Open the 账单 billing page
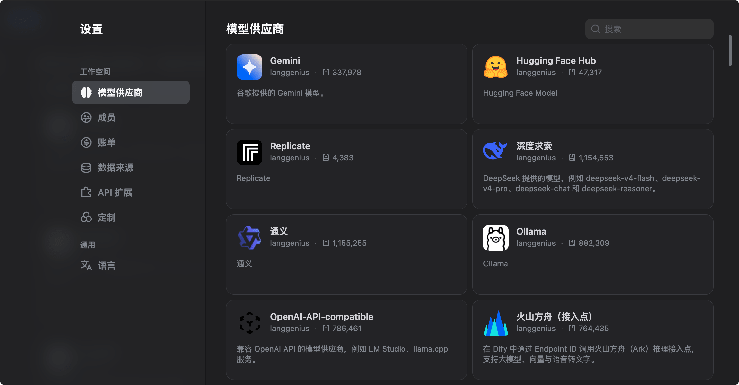The image size is (739, 385). (x=131, y=142)
